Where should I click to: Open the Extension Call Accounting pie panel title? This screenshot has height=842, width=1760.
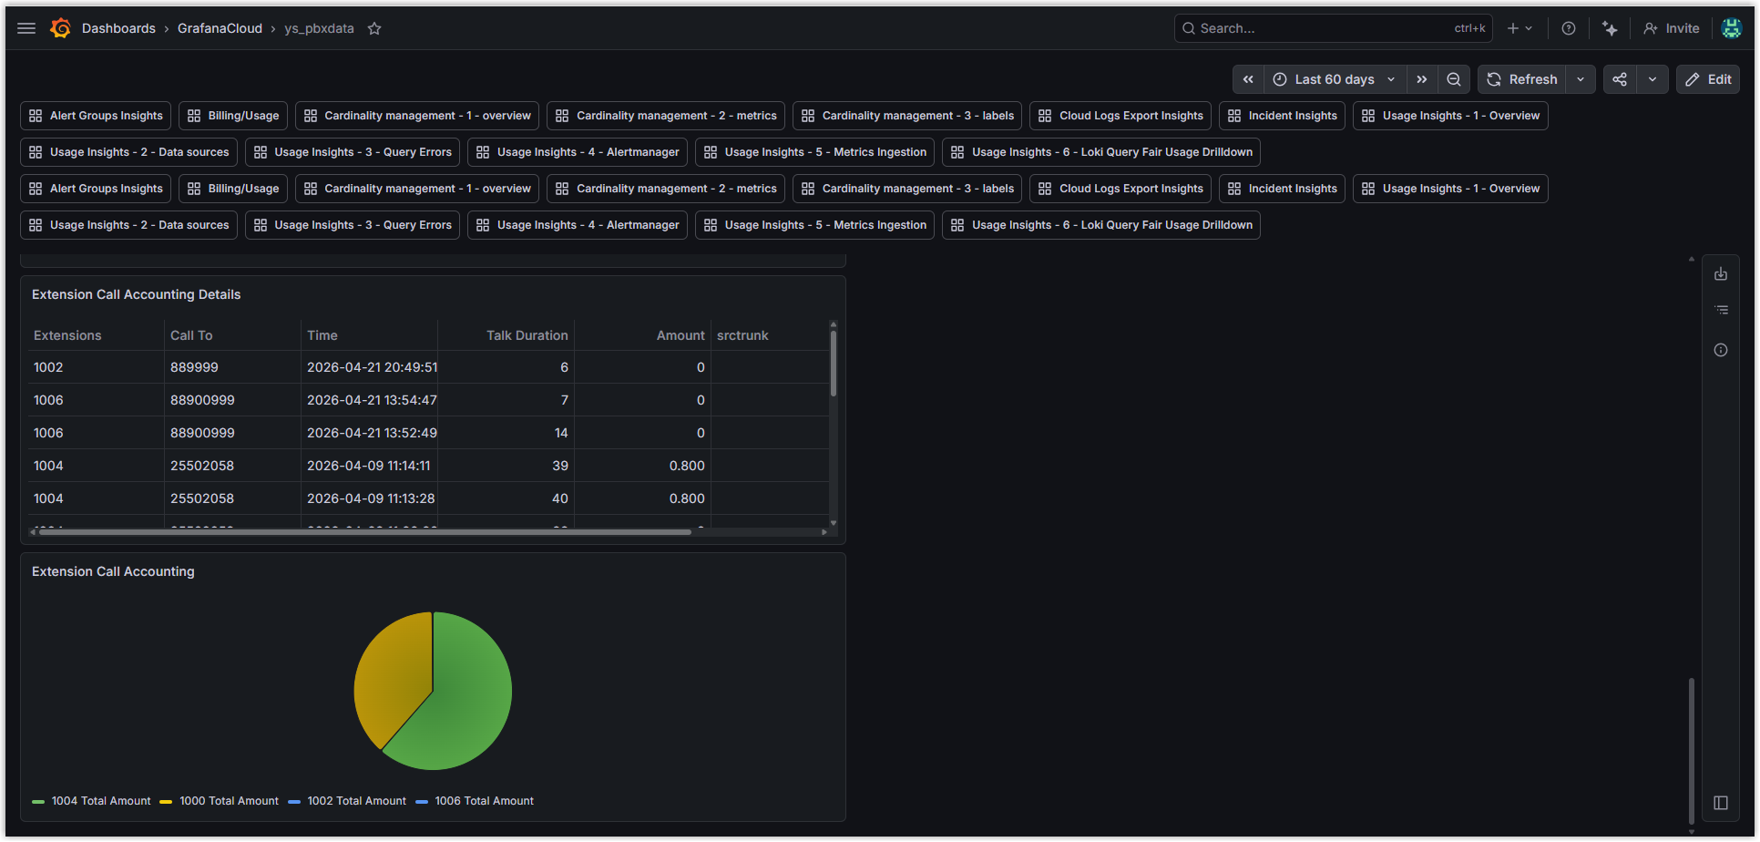(113, 571)
